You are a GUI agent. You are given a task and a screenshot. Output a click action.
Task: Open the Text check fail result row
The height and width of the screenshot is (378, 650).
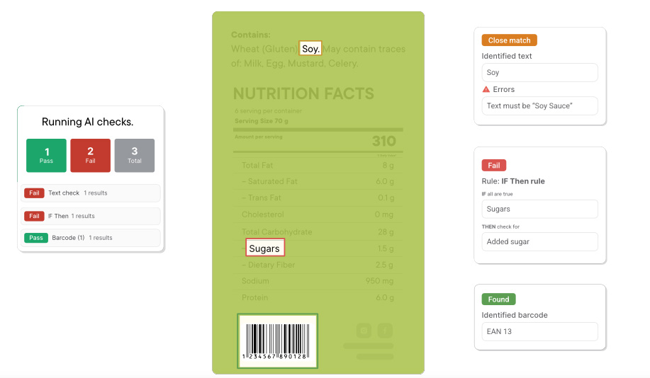coord(90,193)
